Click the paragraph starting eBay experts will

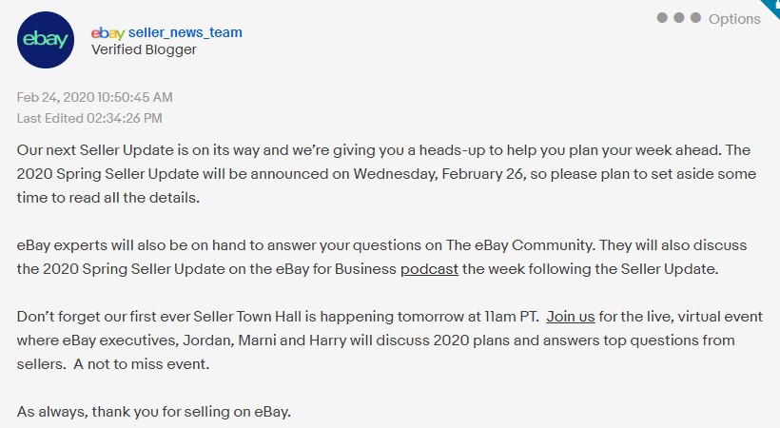pyautogui.click(x=381, y=257)
